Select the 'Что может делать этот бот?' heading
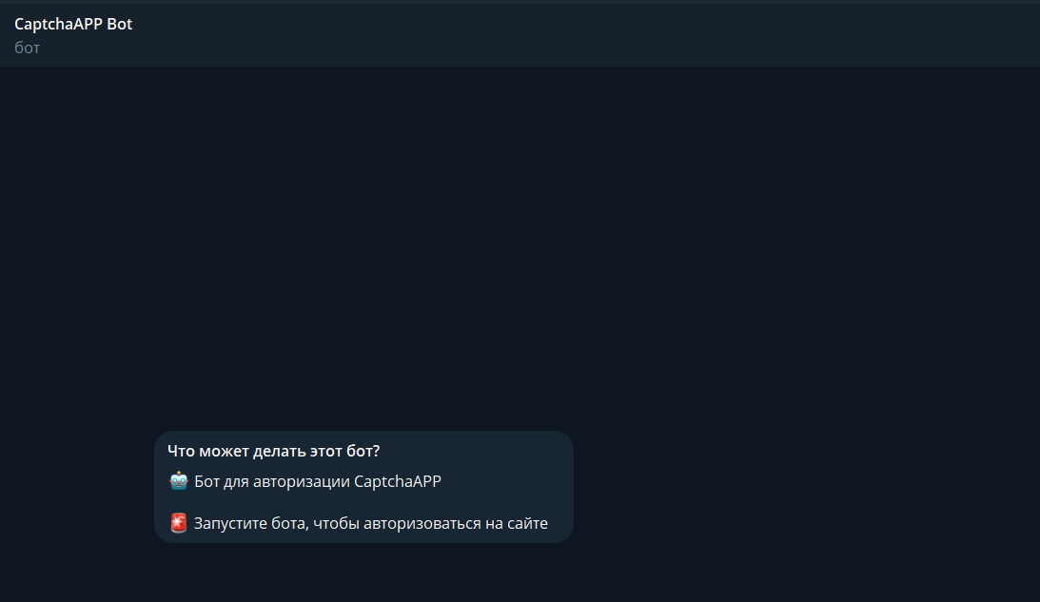Screen dimensions: 1040x602 [273, 451]
